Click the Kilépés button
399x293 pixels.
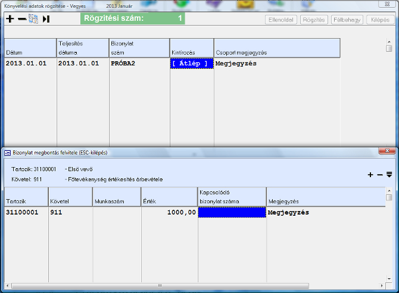pyautogui.click(x=379, y=20)
